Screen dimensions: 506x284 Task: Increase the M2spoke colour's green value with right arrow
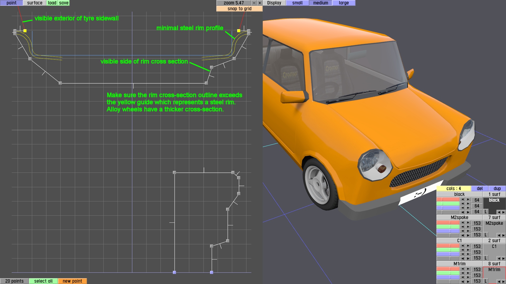(468, 227)
